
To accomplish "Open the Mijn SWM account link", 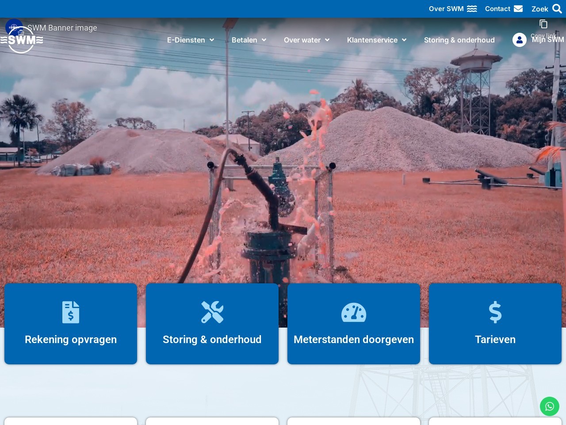I will pos(548,39).
